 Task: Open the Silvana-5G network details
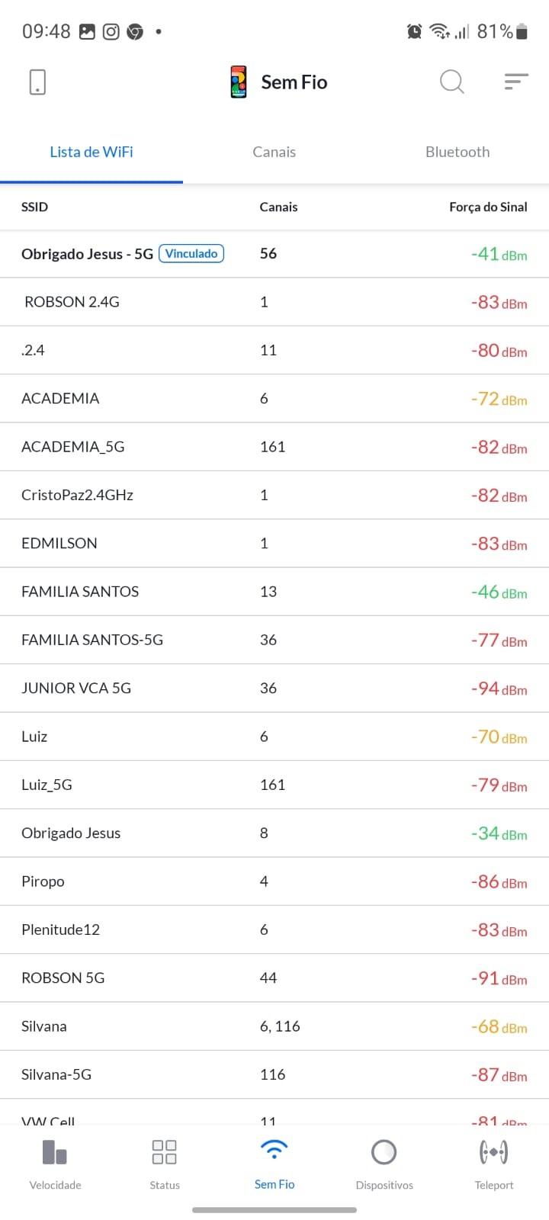pos(56,1074)
